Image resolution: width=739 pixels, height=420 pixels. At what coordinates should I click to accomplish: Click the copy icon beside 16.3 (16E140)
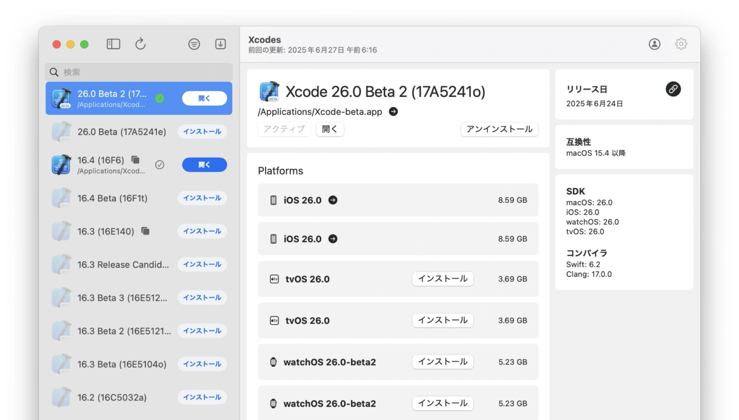click(145, 231)
